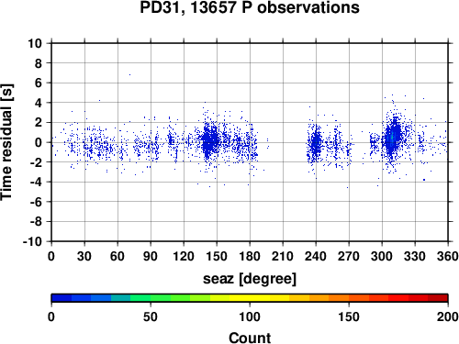Click the data cluster near seaz 145
Image resolution: width=459 pixels, height=344 pixels.
point(209,140)
